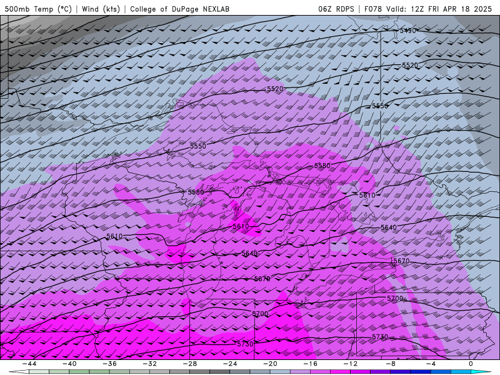Click the -4 colorbar tick label
The image size is (500, 375).
[431, 364]
